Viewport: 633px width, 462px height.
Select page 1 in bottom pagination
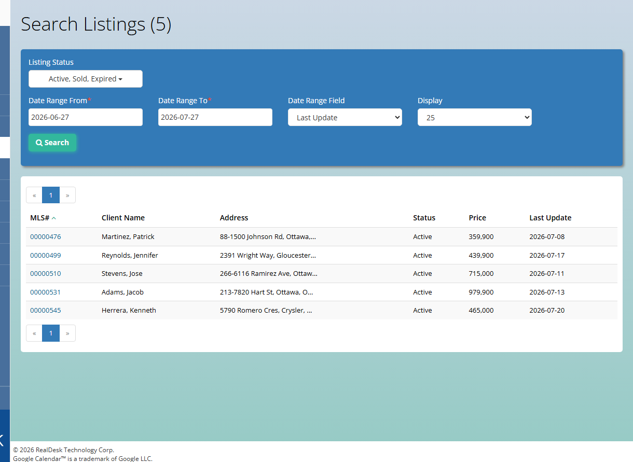[x=51, y=333]
